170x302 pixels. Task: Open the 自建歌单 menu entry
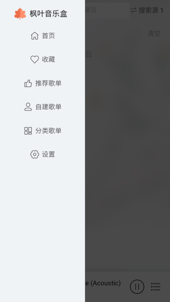42,107
